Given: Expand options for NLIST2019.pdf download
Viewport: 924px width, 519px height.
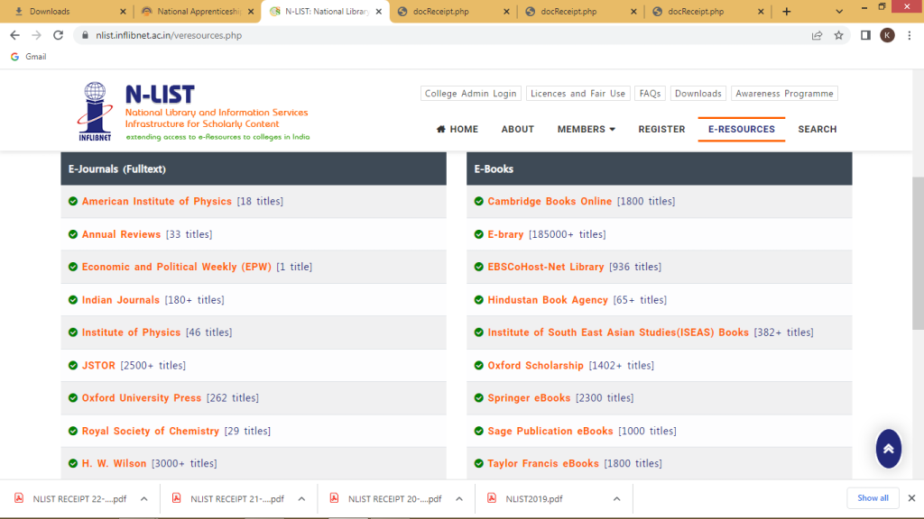Looking at the screenshot, I should [x=616, y=498].
